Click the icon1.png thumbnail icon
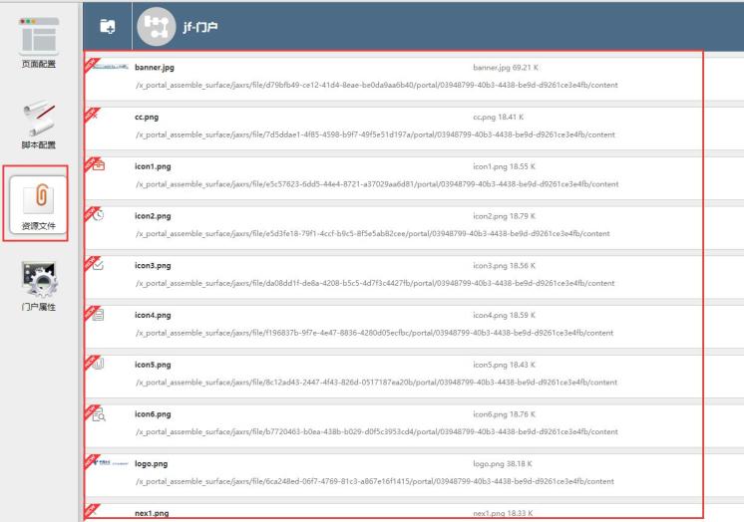This screenshot has height=522, width=744. (x=99, y=166)
